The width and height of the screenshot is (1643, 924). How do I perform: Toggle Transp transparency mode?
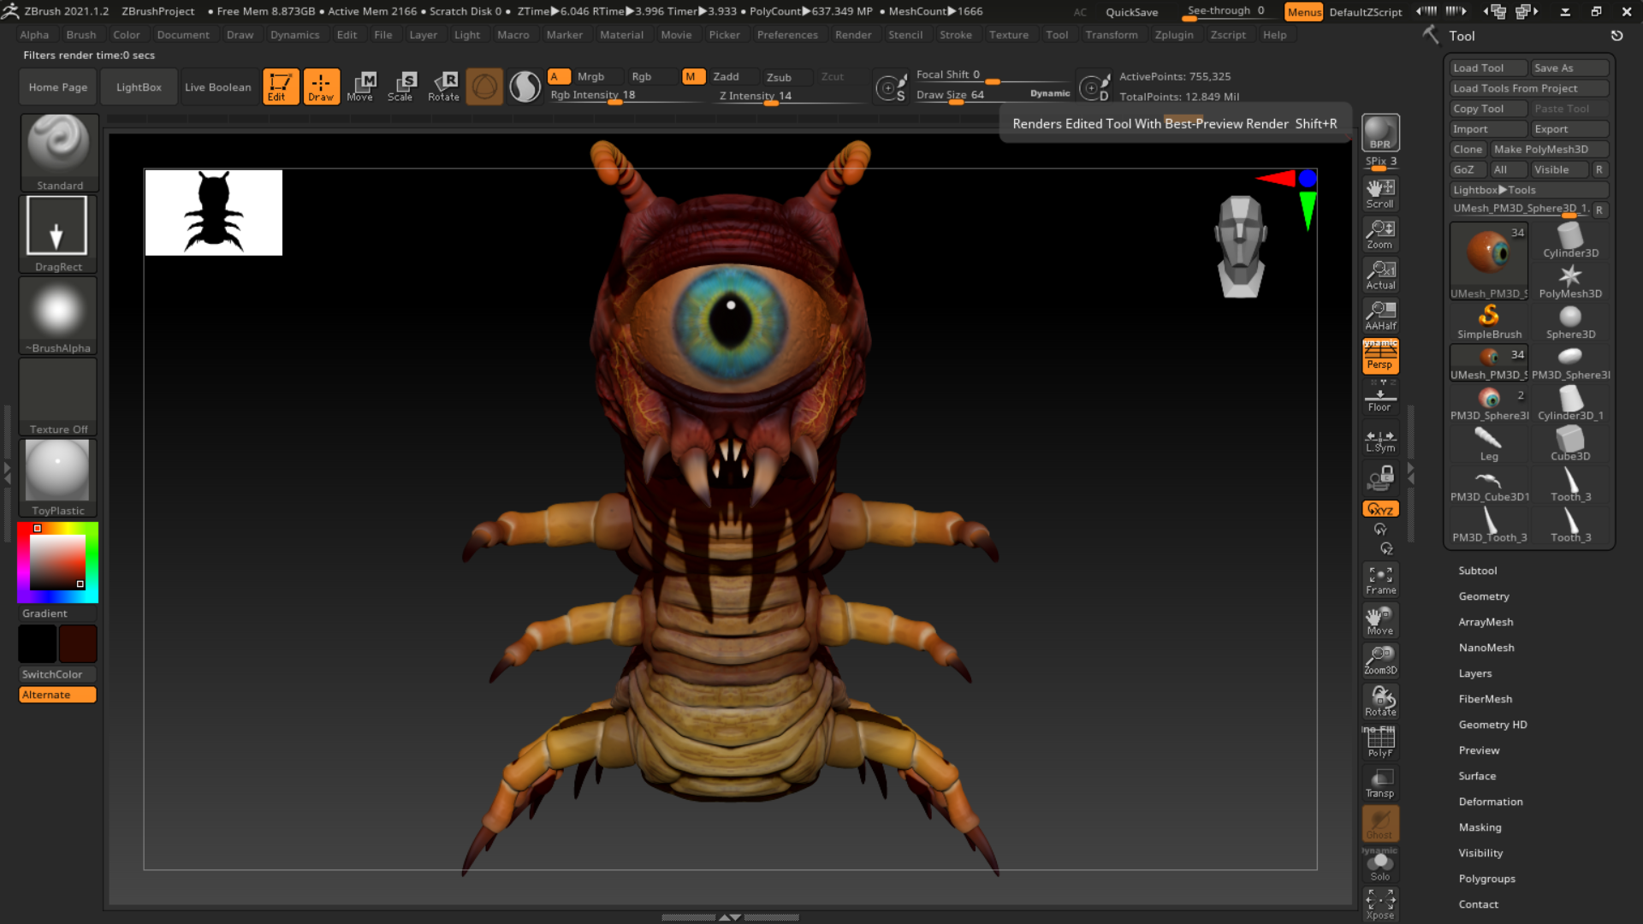click(x=1379, y=782)
